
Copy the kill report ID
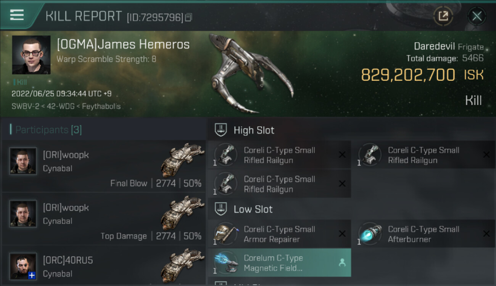coord(188,18)
